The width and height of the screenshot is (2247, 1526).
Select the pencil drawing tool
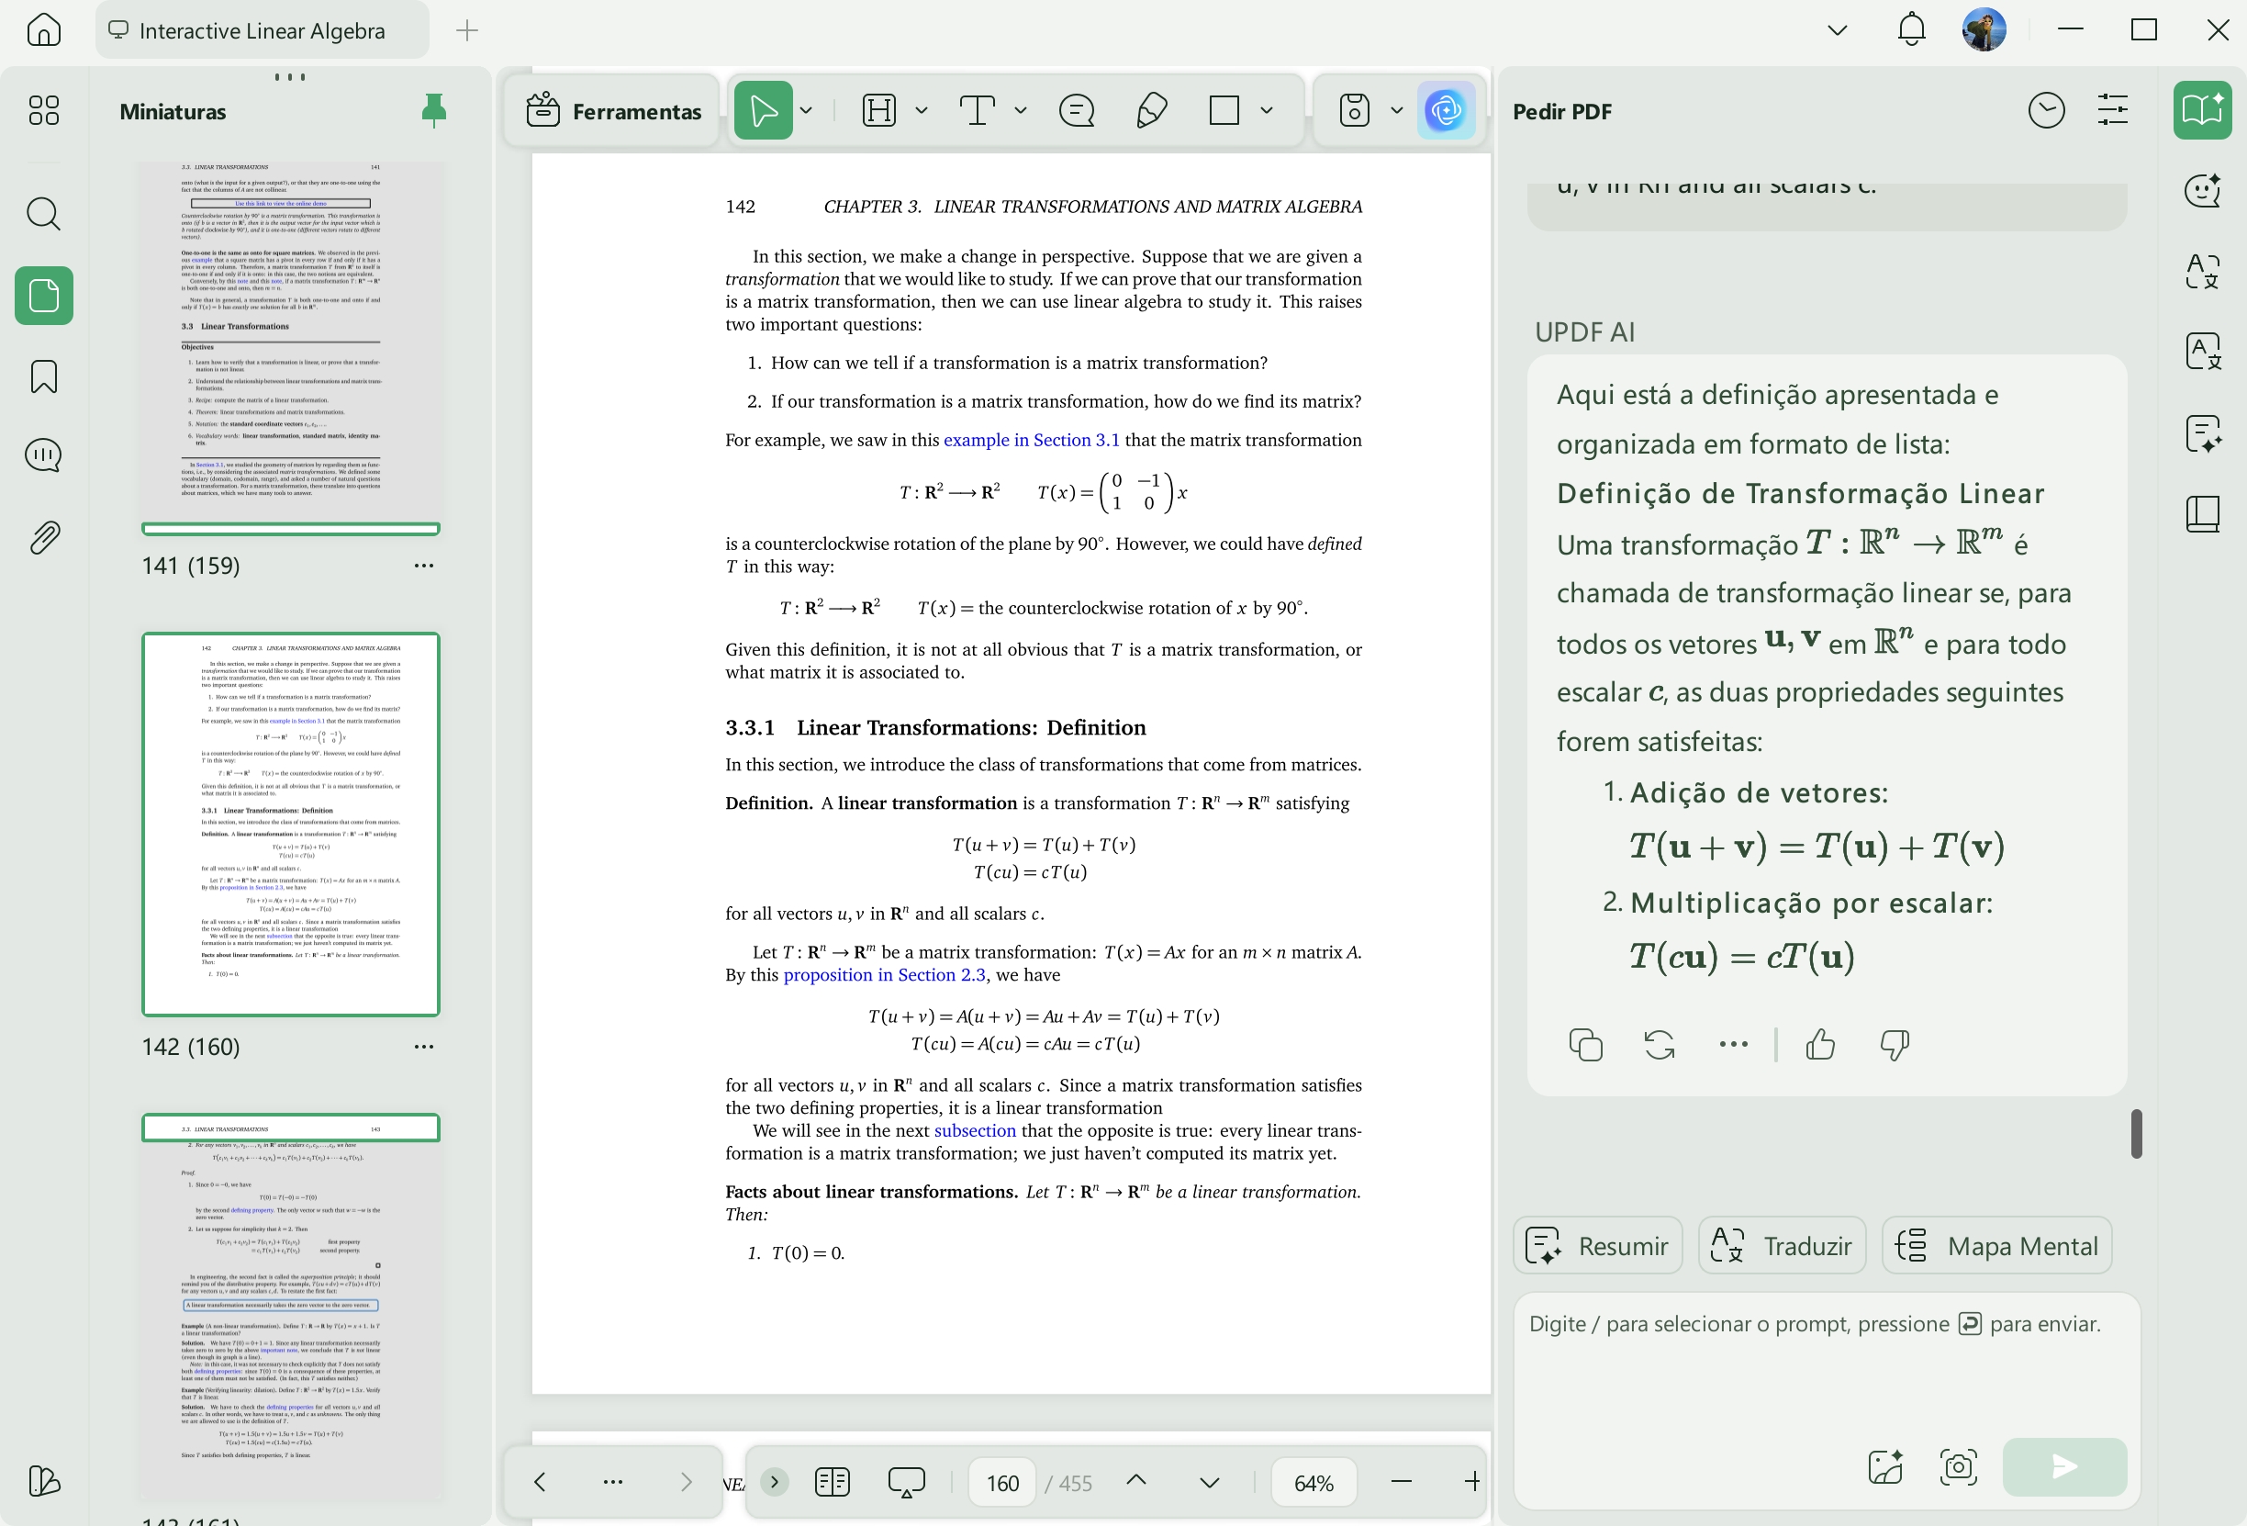(x=1150, y=110)
